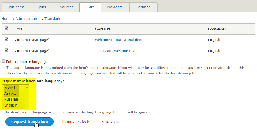Open the Settings tab
The image size is (257, 129).
(143, 7)
